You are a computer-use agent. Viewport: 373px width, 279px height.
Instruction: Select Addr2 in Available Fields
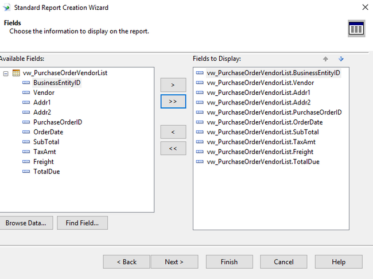tap(42, 113)
